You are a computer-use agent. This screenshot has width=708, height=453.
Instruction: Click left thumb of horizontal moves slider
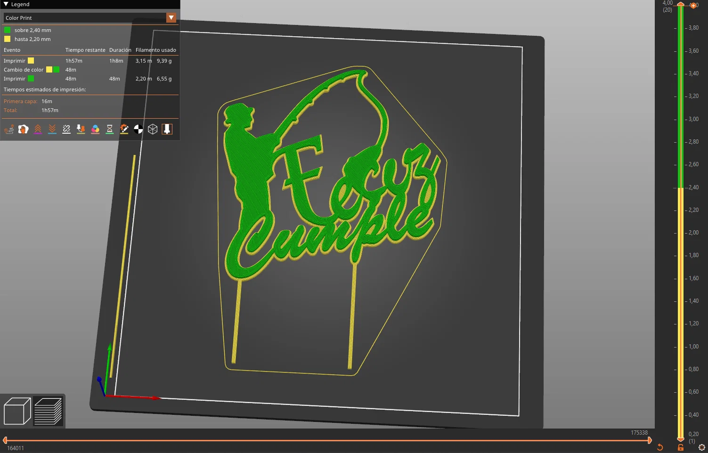[x=5, y=440]
